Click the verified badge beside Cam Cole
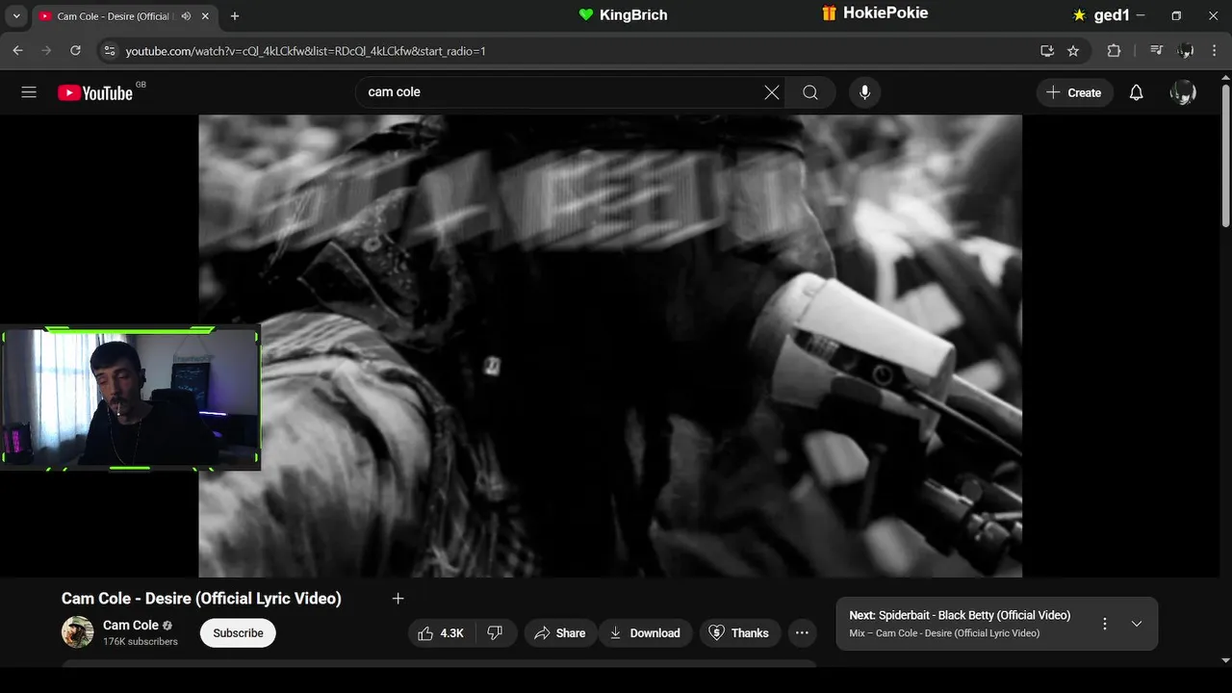The width and height of the screenshot is (1232, 693). (167, 626)
